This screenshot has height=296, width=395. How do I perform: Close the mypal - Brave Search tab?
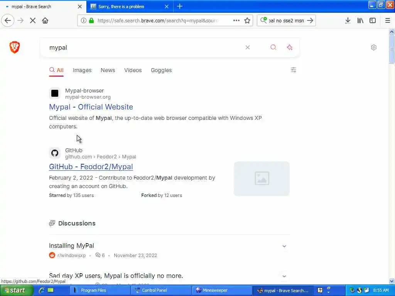(x=79, y=7)
